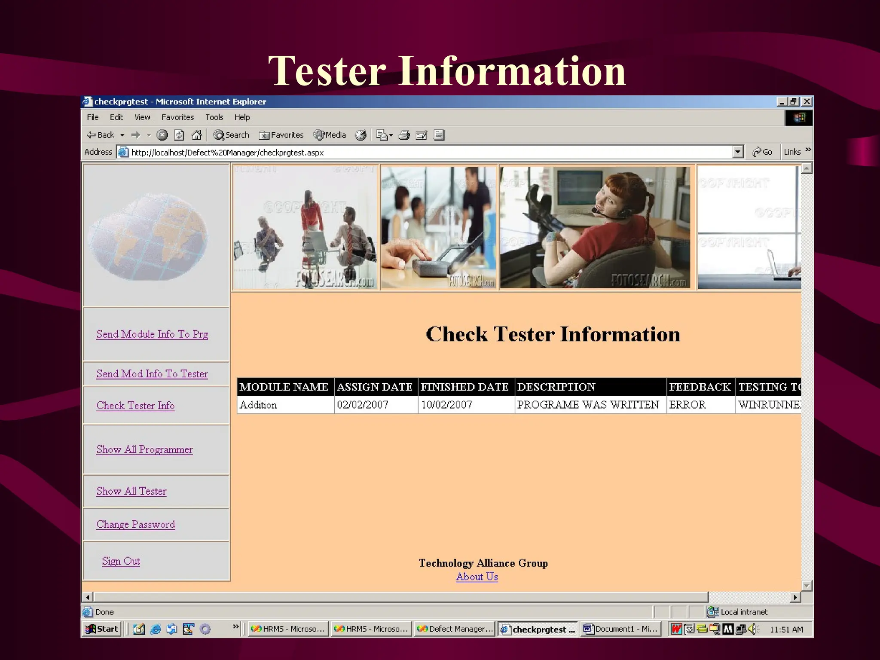Screen dimensions: 880x660
Task: Click the horizontal scrollbar thumb
Action: 401,597
